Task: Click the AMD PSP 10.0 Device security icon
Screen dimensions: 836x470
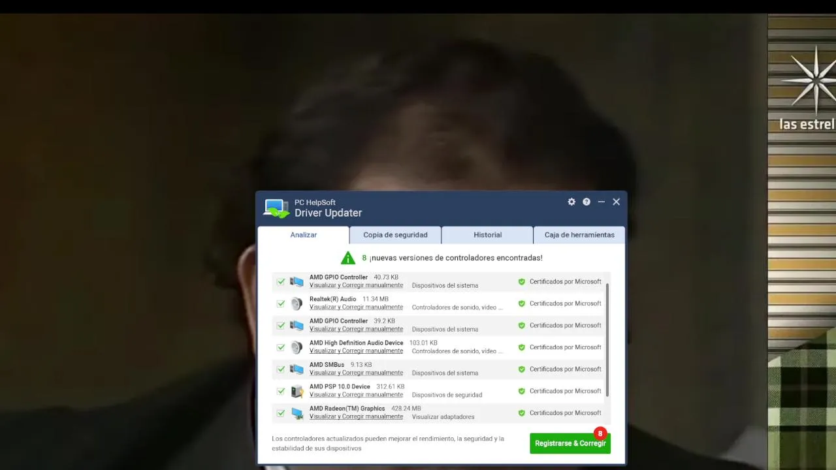Action: pos(297,391)
